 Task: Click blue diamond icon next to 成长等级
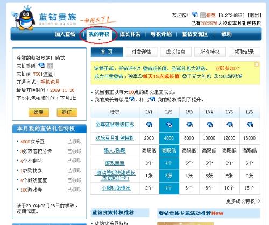point(41,66)
